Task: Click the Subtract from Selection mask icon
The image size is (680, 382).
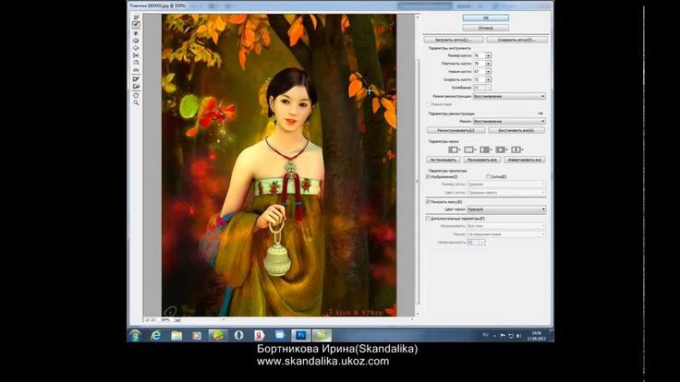Action: (485, 149)
